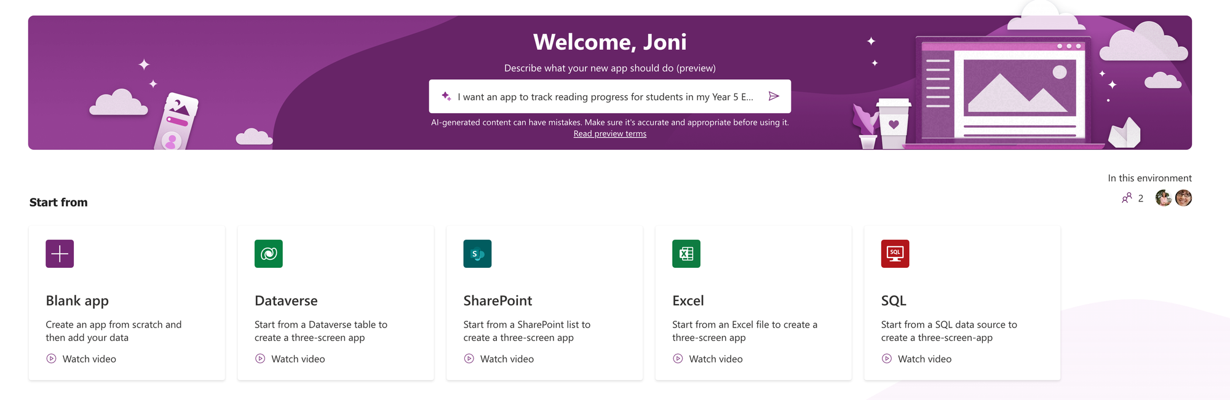Select the SharePoint card title
Image resolution: width=1230 pixels, height=400 pixels.
tap(498, 301)
